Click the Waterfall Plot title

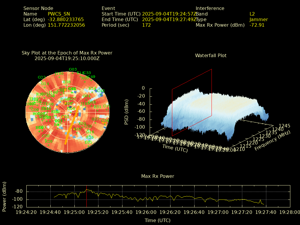(211, 55)
